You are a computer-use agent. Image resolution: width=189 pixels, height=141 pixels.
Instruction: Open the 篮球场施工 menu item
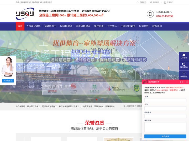(x=50, y=26)
